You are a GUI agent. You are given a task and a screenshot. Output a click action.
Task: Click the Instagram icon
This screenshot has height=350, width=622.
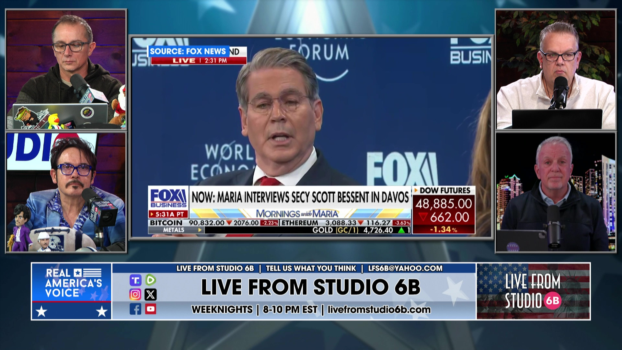click(x=135, y=294)
